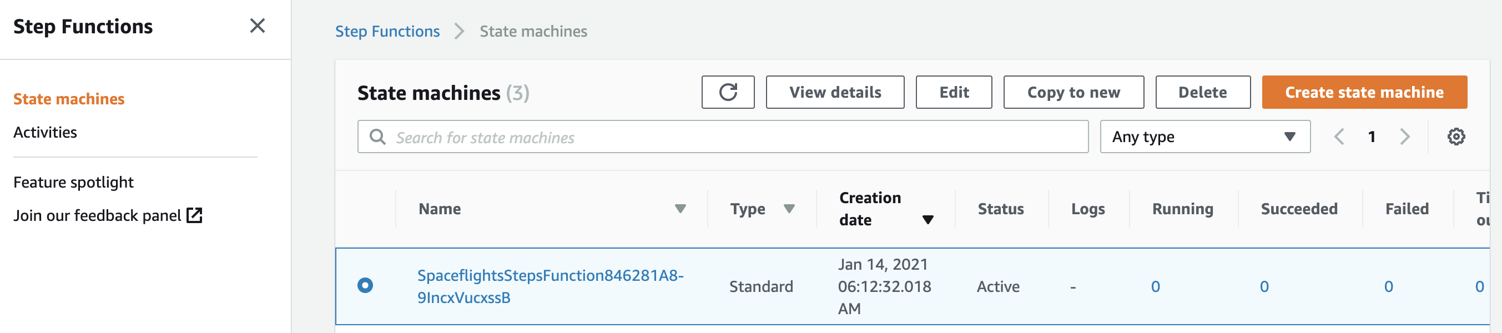Click the breadcrumb chevron separator
Viewport: 1502px width, 333px height.
460,31
